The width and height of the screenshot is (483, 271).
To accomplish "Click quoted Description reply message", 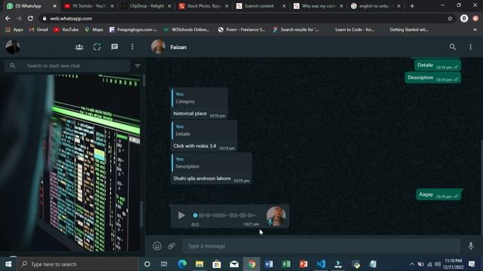I will click(x=211, y=163).
